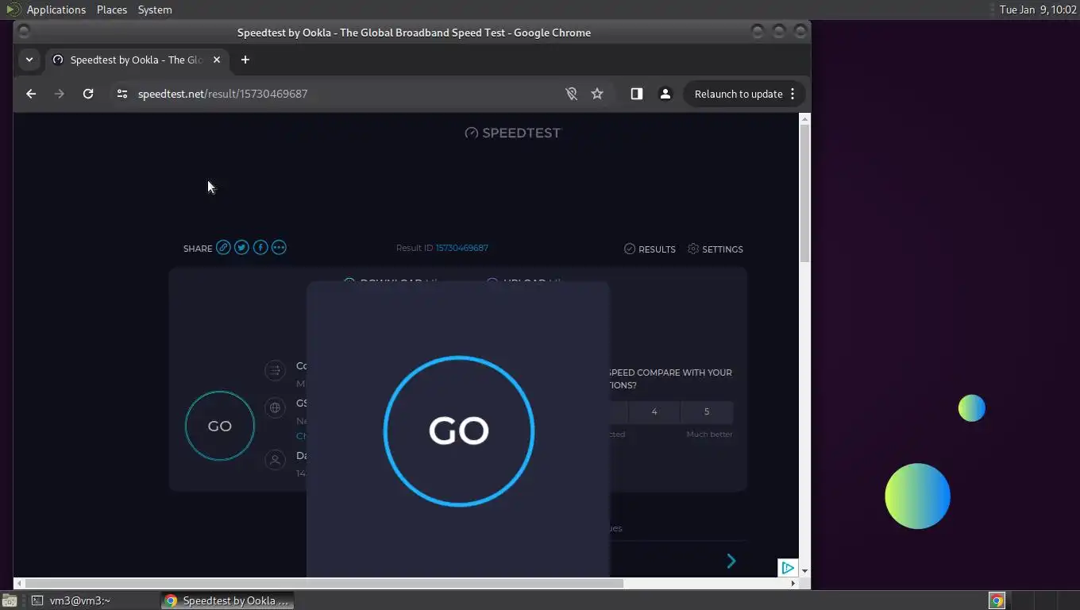Click the scroll down arrow
Image resolution: width=1080 pixels, height=610 pixels.
pos(804,571)
